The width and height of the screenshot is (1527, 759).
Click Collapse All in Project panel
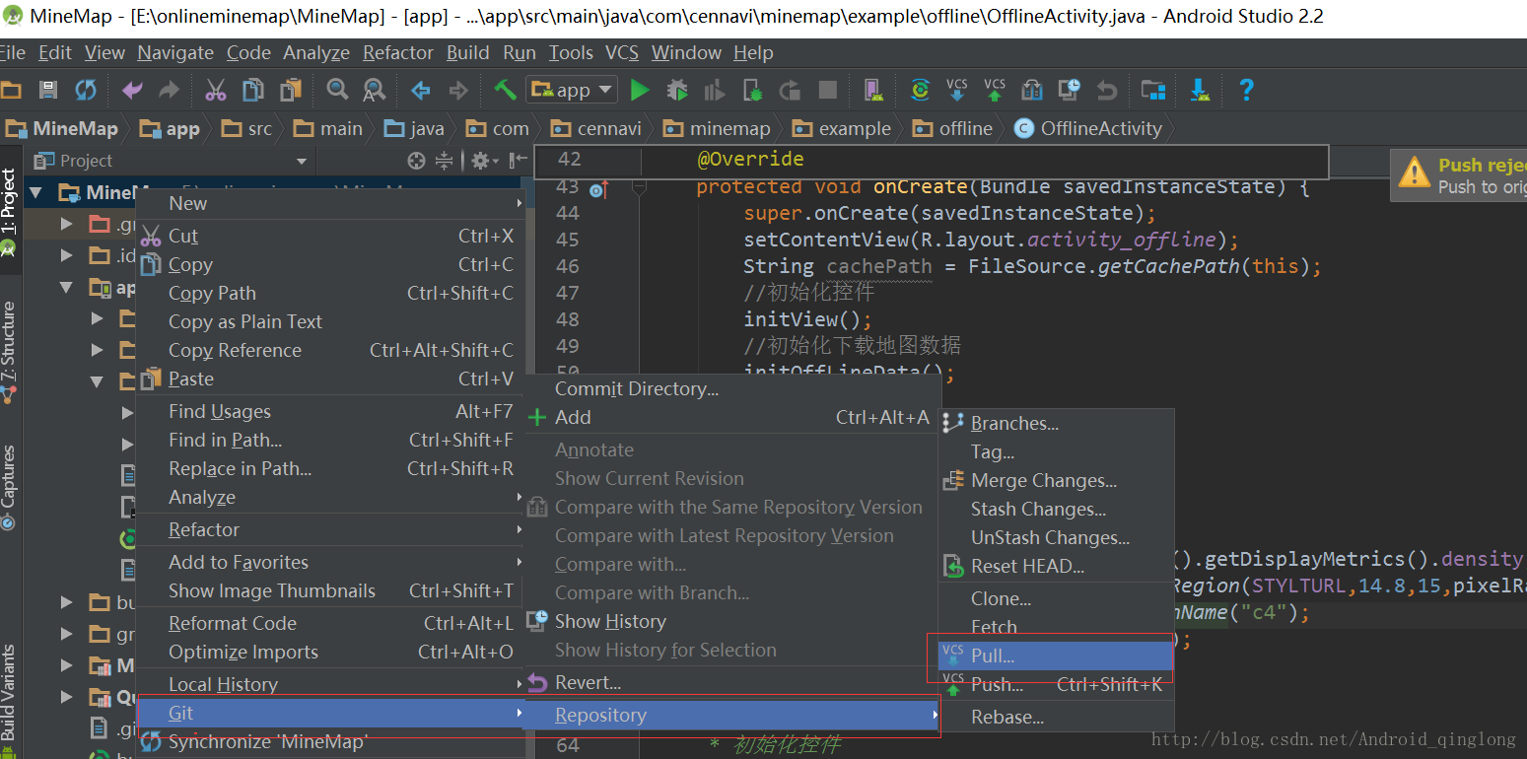point(445,161)
